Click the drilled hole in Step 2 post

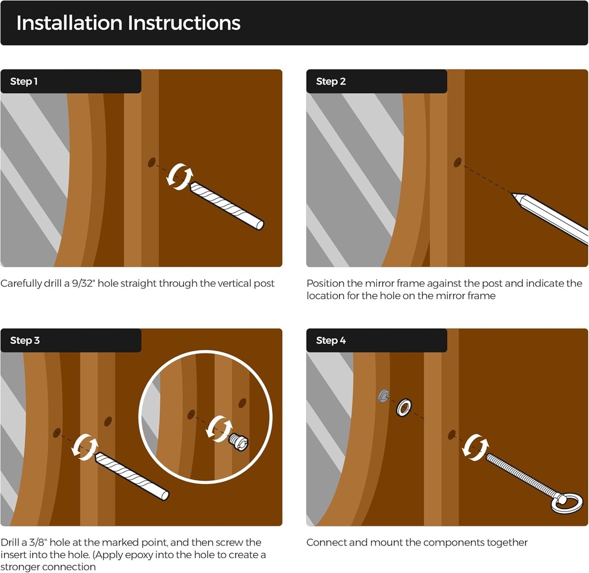[x=457, y=163]
